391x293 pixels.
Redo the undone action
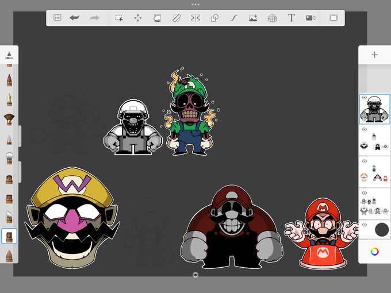94,18
